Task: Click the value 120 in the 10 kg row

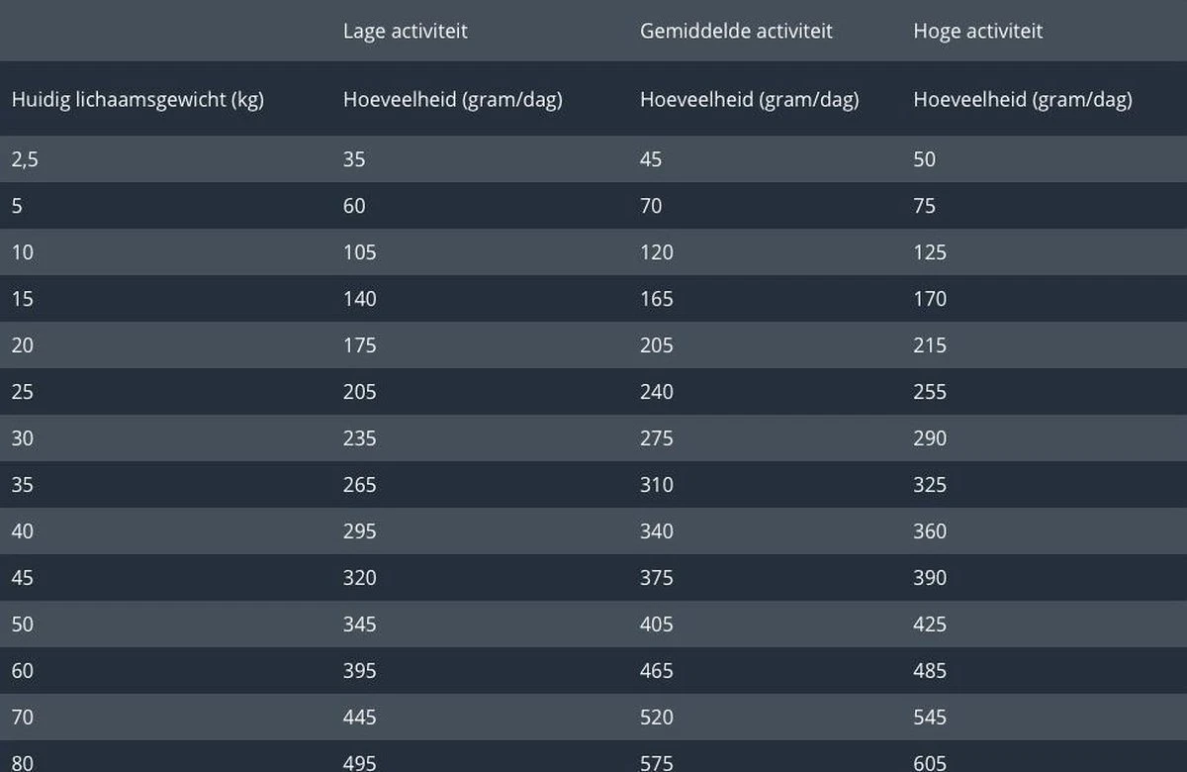Action: 656,252
